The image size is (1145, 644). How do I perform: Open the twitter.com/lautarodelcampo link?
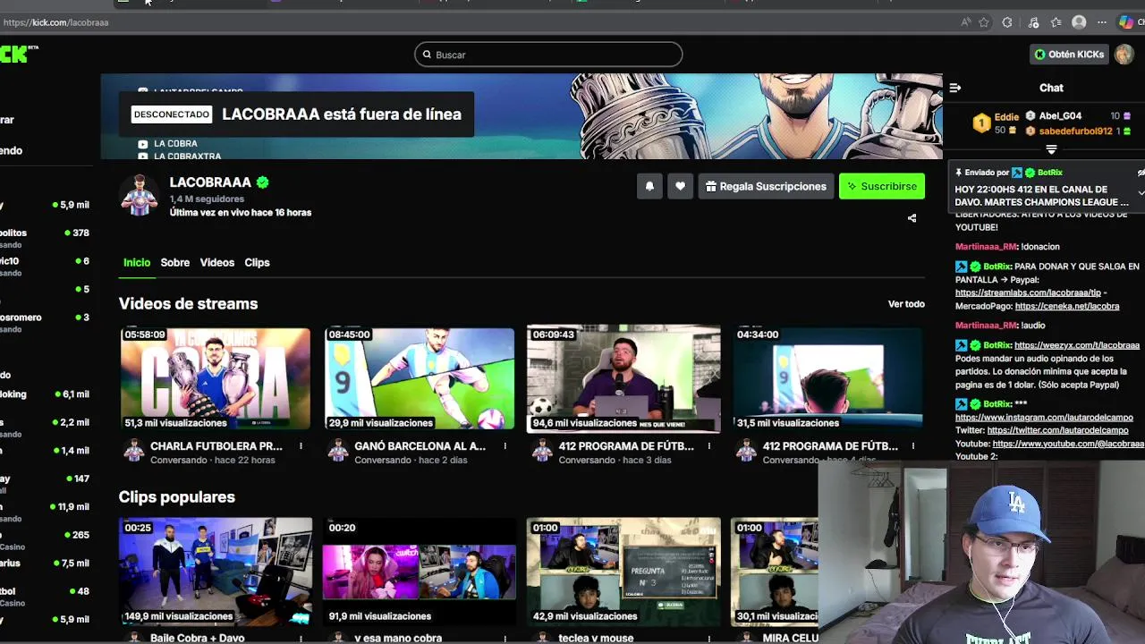click(1058, 430)
